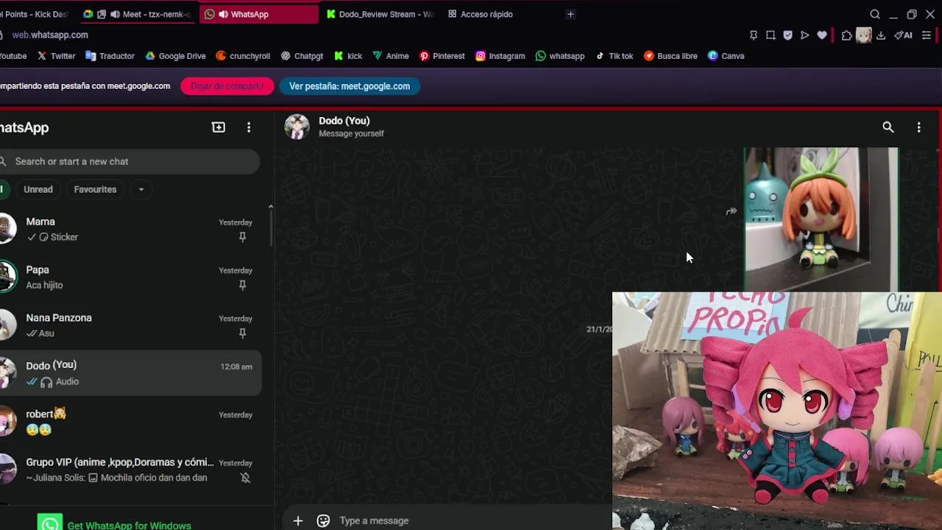Screen dimensions: 942x530
Task: Switch to the Kick Dashboard points tab
Action: pyautogui.click(x=35, y=14)
